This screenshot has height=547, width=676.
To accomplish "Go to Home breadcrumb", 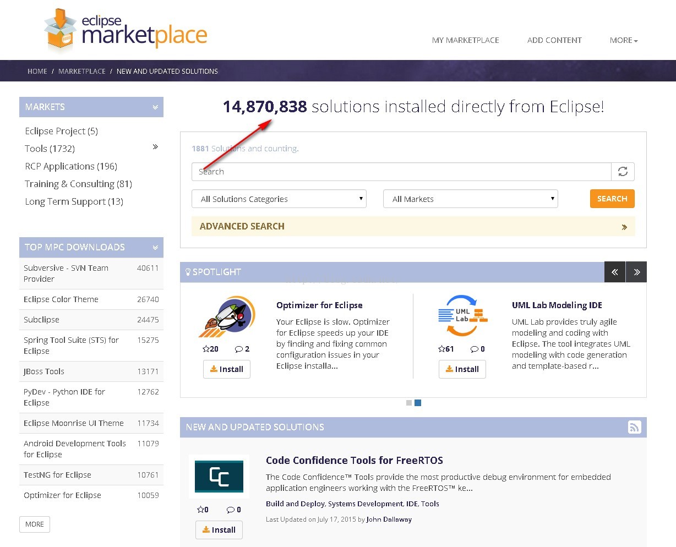I will 37,72.
